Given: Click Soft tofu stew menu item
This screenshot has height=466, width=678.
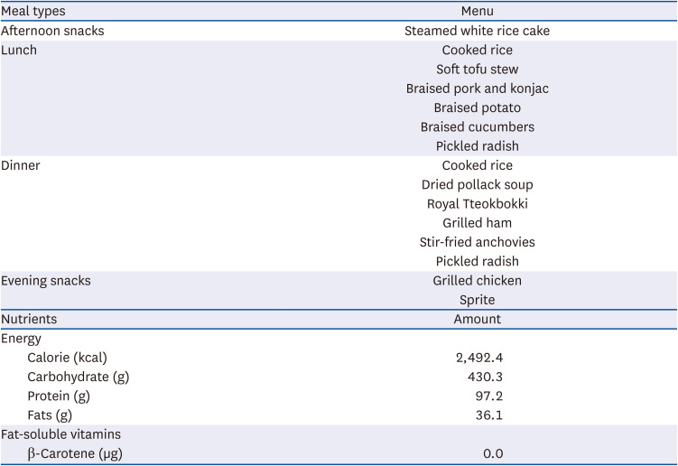Looking at the screenshot, I should click(x=477, y=70).
